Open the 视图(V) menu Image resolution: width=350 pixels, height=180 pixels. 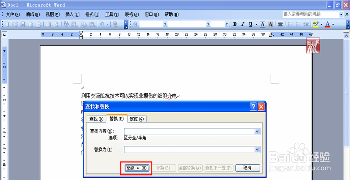point(53,15)
